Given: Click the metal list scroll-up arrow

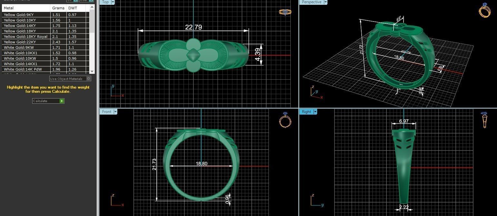Looking at the screenshot, I should (x=92, y=7).
